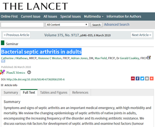Open more sharing options plus icon
This screenshot has height=127, width=155.
point(152,79)
